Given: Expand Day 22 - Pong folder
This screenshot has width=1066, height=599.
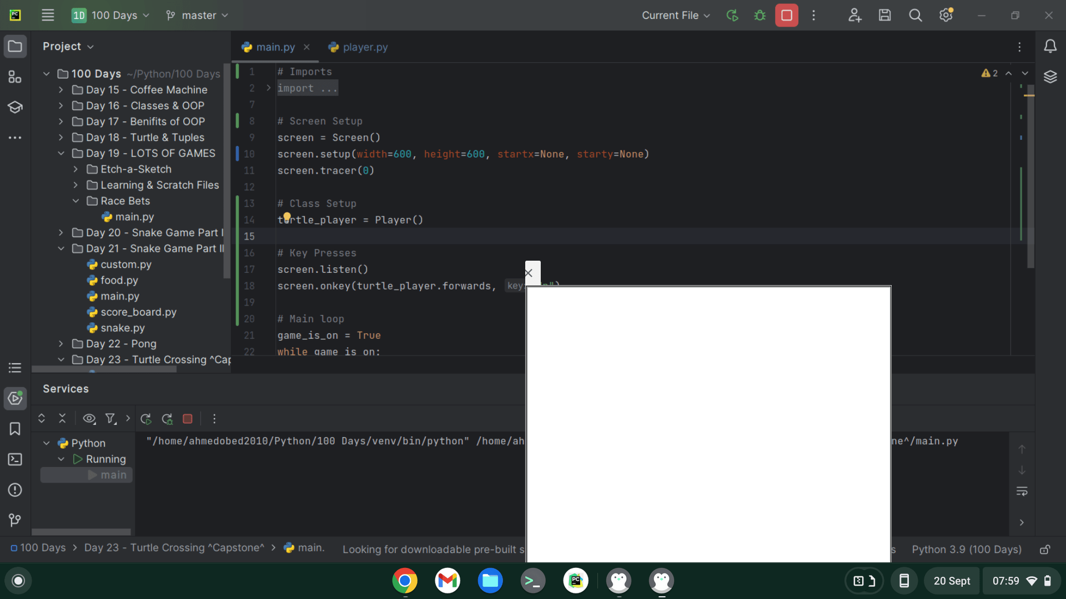Looking at the screenshot, I should point(61,344).
